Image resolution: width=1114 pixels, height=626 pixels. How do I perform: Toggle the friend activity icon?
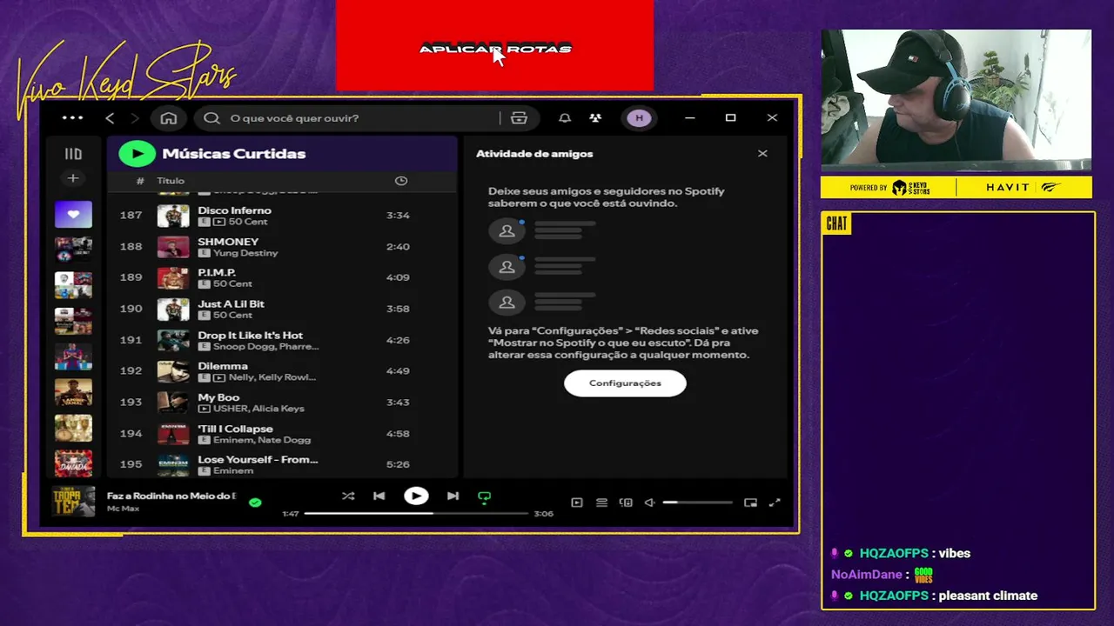point(595,118)
